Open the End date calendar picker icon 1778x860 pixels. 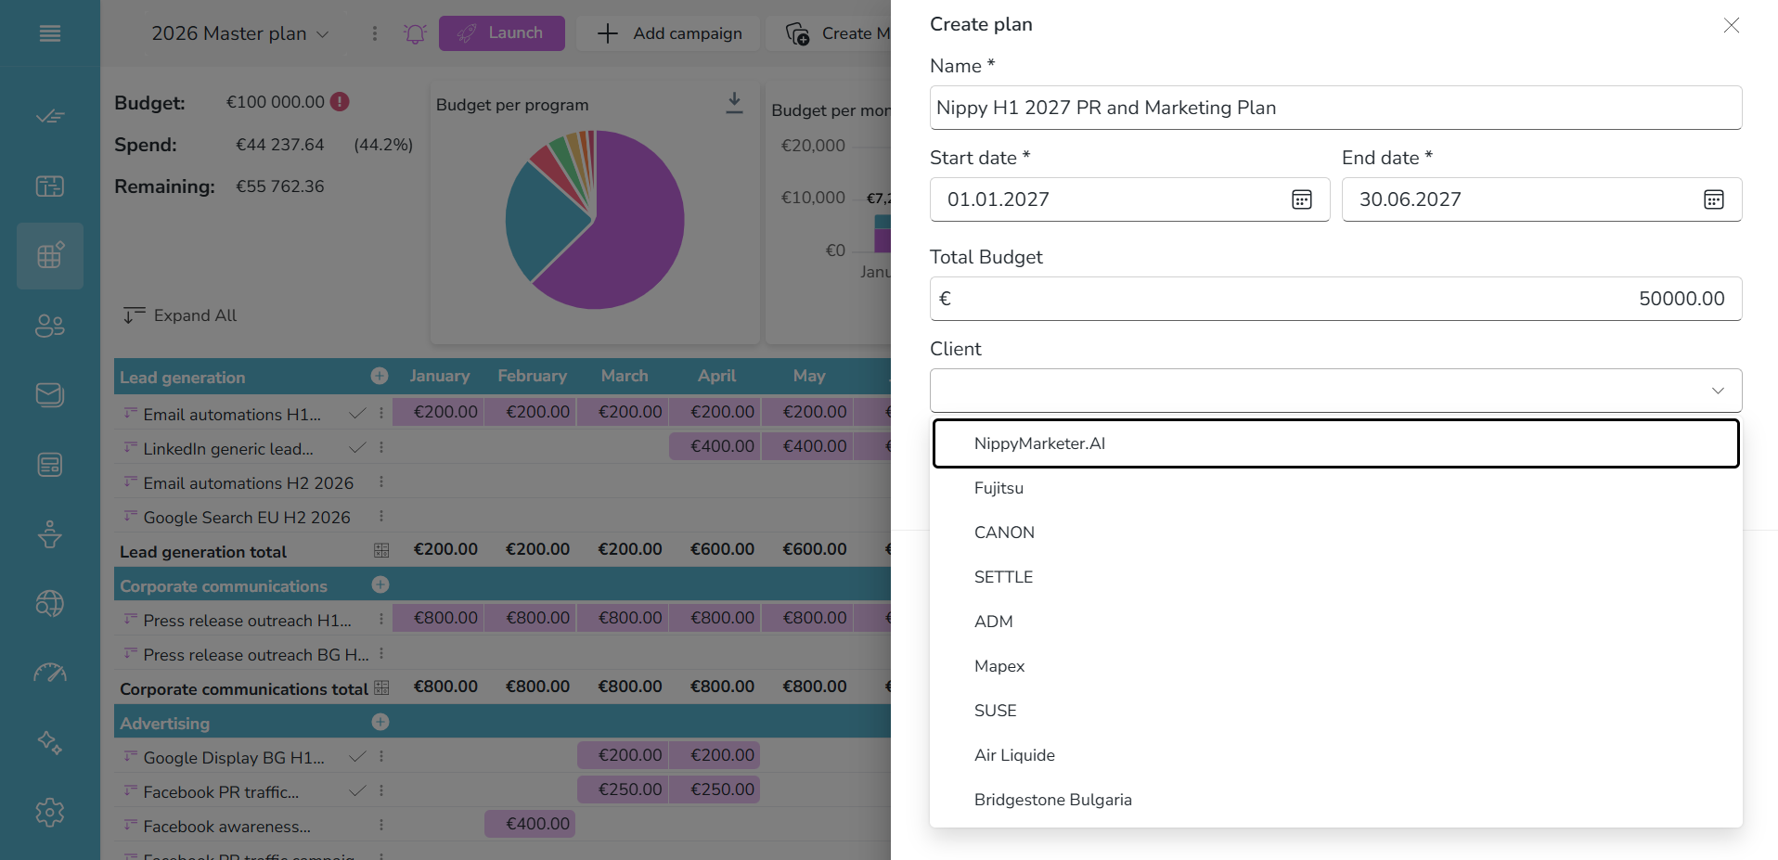point(1714,199)
